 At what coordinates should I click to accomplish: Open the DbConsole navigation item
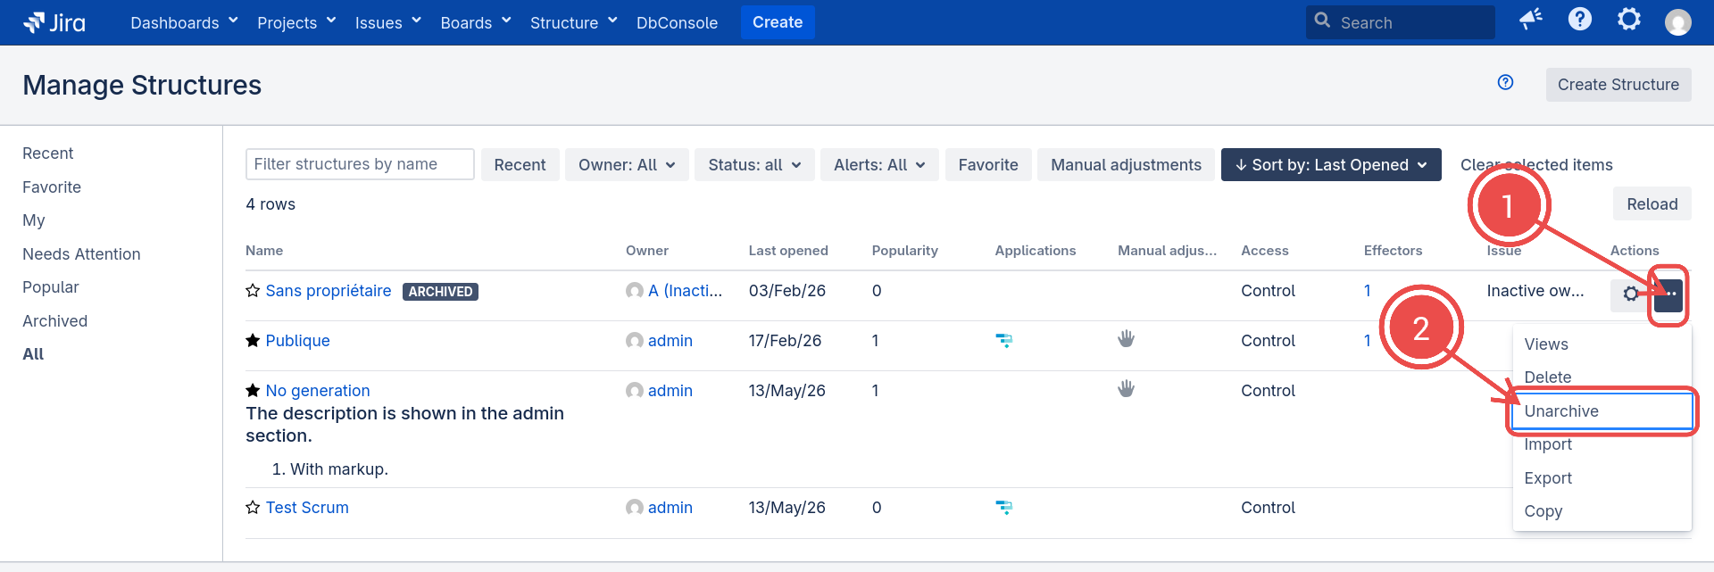coord(677,22)
